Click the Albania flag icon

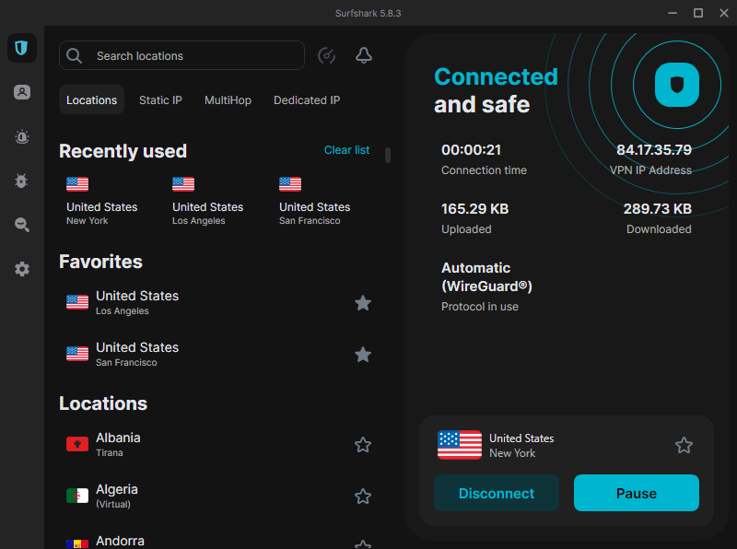tap(77, 444)
